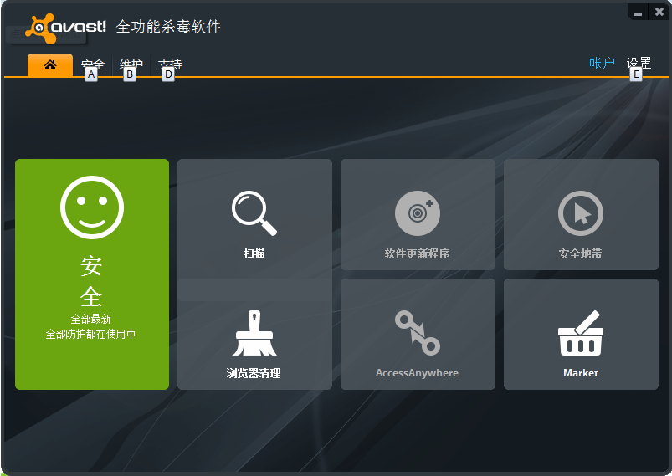Open the Market basket icon
Screen dimensions: 672x476
pyautogui.click(x=581, y=333)
